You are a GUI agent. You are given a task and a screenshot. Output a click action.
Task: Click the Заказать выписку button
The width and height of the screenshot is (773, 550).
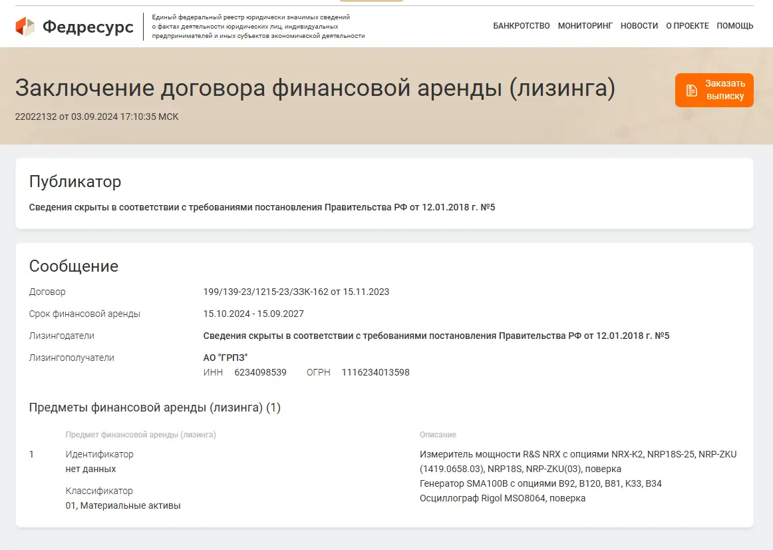714,90
